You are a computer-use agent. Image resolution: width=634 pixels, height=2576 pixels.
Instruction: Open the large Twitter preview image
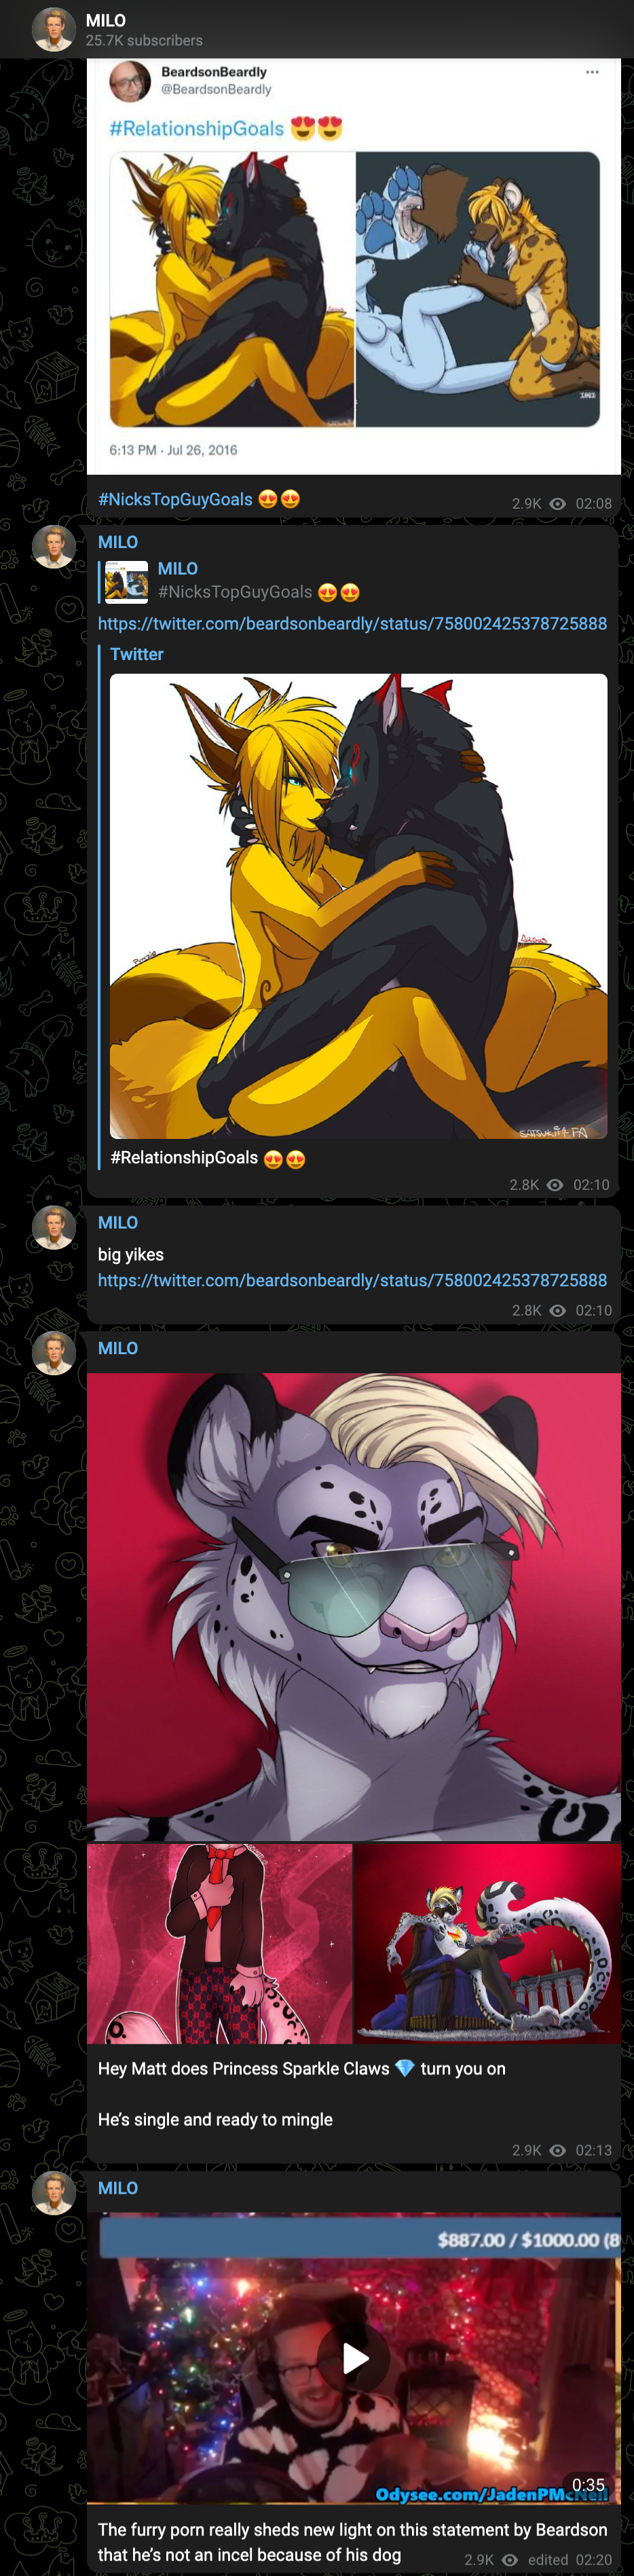coord(358,906)
